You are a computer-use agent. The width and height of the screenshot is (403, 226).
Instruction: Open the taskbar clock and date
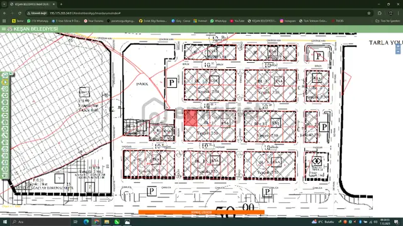point(385,222)
